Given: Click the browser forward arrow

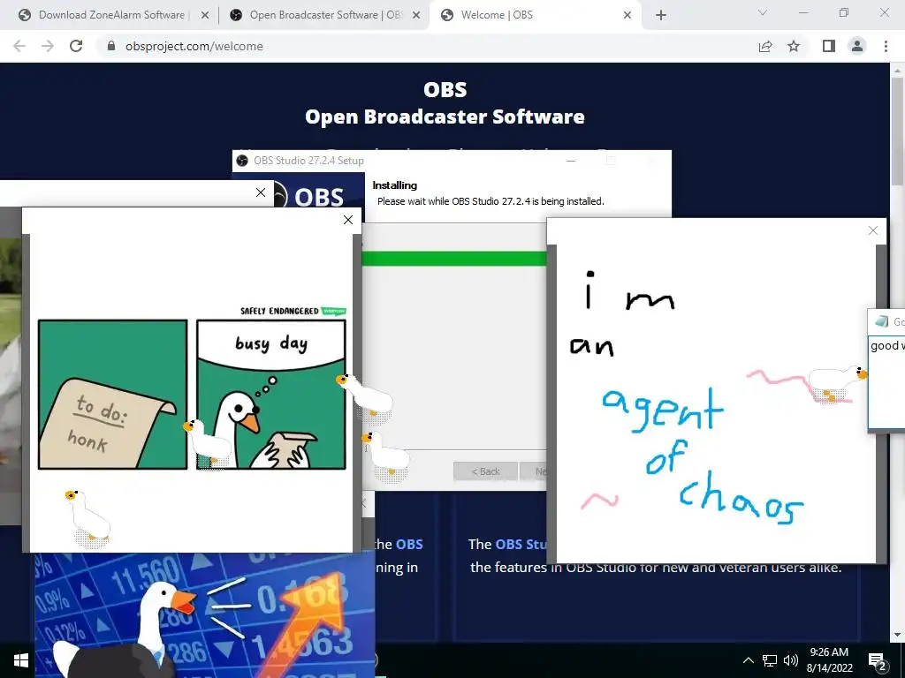Looking at the screenshot, I should pos(48,46).
